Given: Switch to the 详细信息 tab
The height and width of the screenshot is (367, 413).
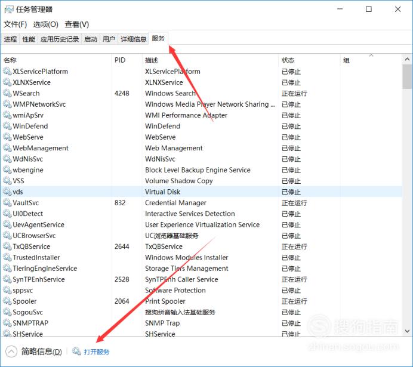Looking at the screenshot, I should point(133,39).
